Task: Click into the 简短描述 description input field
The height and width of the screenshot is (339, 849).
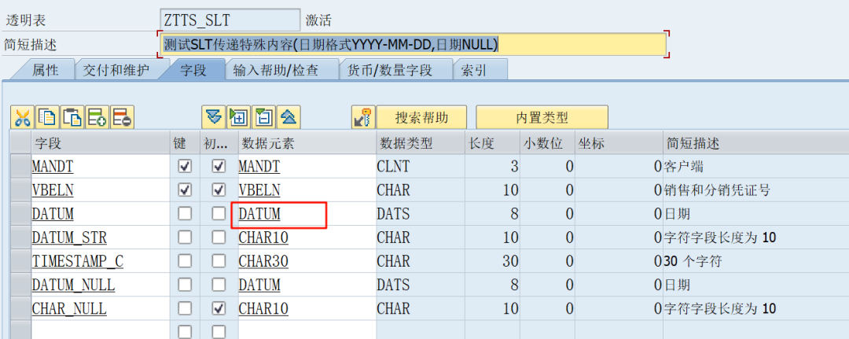Action: [x=413, y=44]
